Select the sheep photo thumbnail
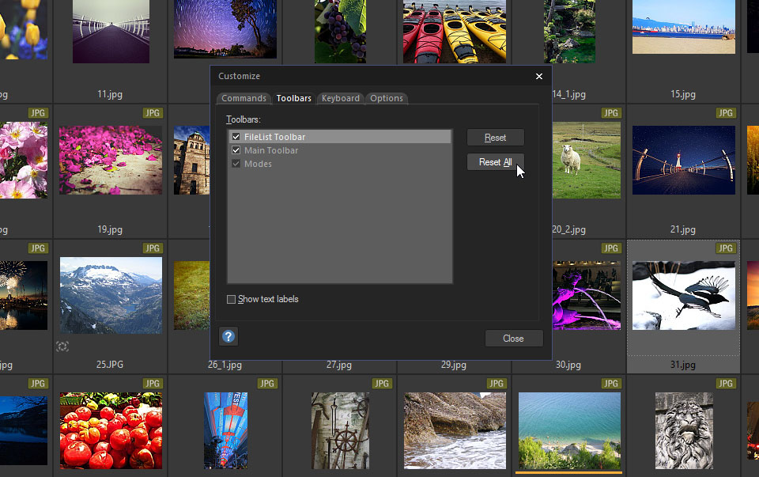The image size is (759, 477). 587,161
